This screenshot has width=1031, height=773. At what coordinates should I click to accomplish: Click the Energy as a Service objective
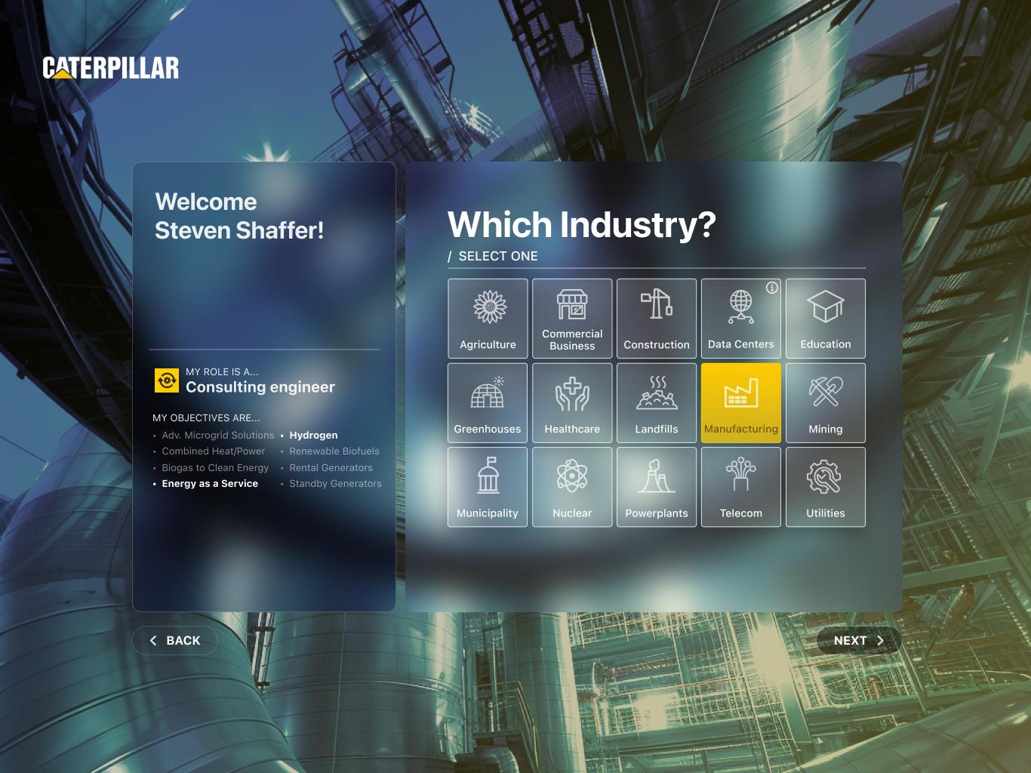(x=210, y=484)
